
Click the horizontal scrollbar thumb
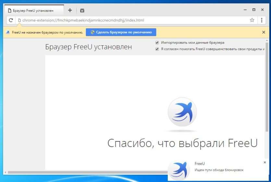click(x=88, y=172)
